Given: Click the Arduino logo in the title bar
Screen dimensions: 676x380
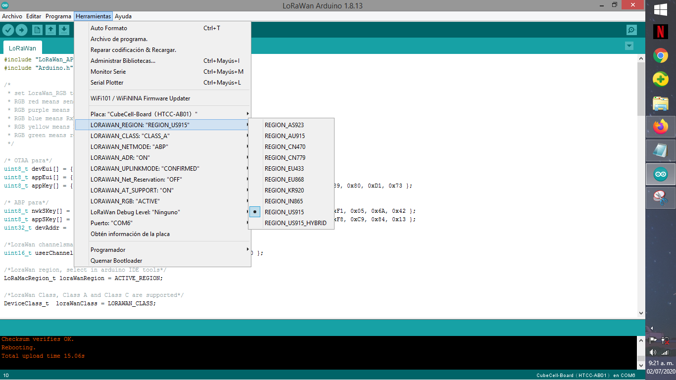Looking at the screenshot, I should pyautogui.click(x=5, y=5).
